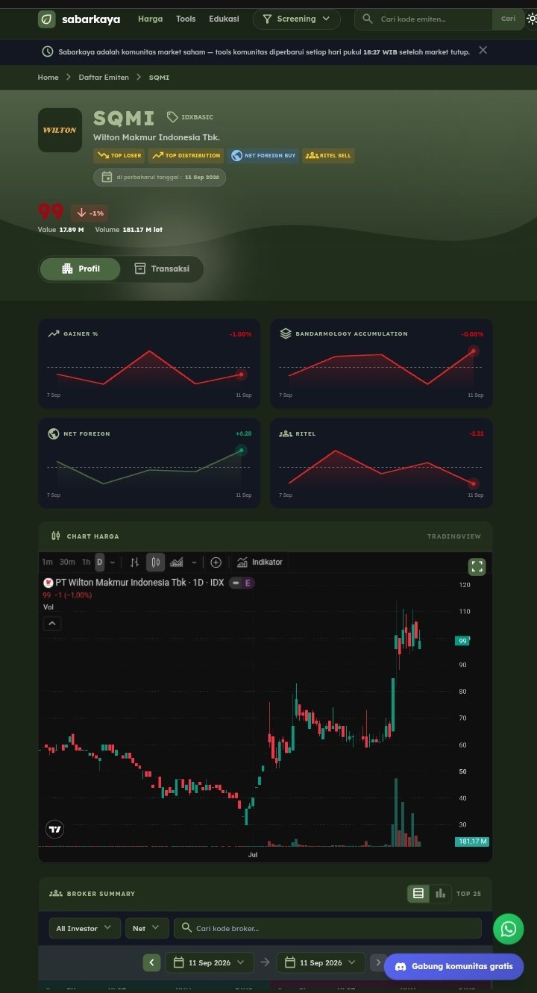This screenshot has width=537, height=993.
Task: Click the SQMI breadcrumb item
Action: click(x=160, y=77)
